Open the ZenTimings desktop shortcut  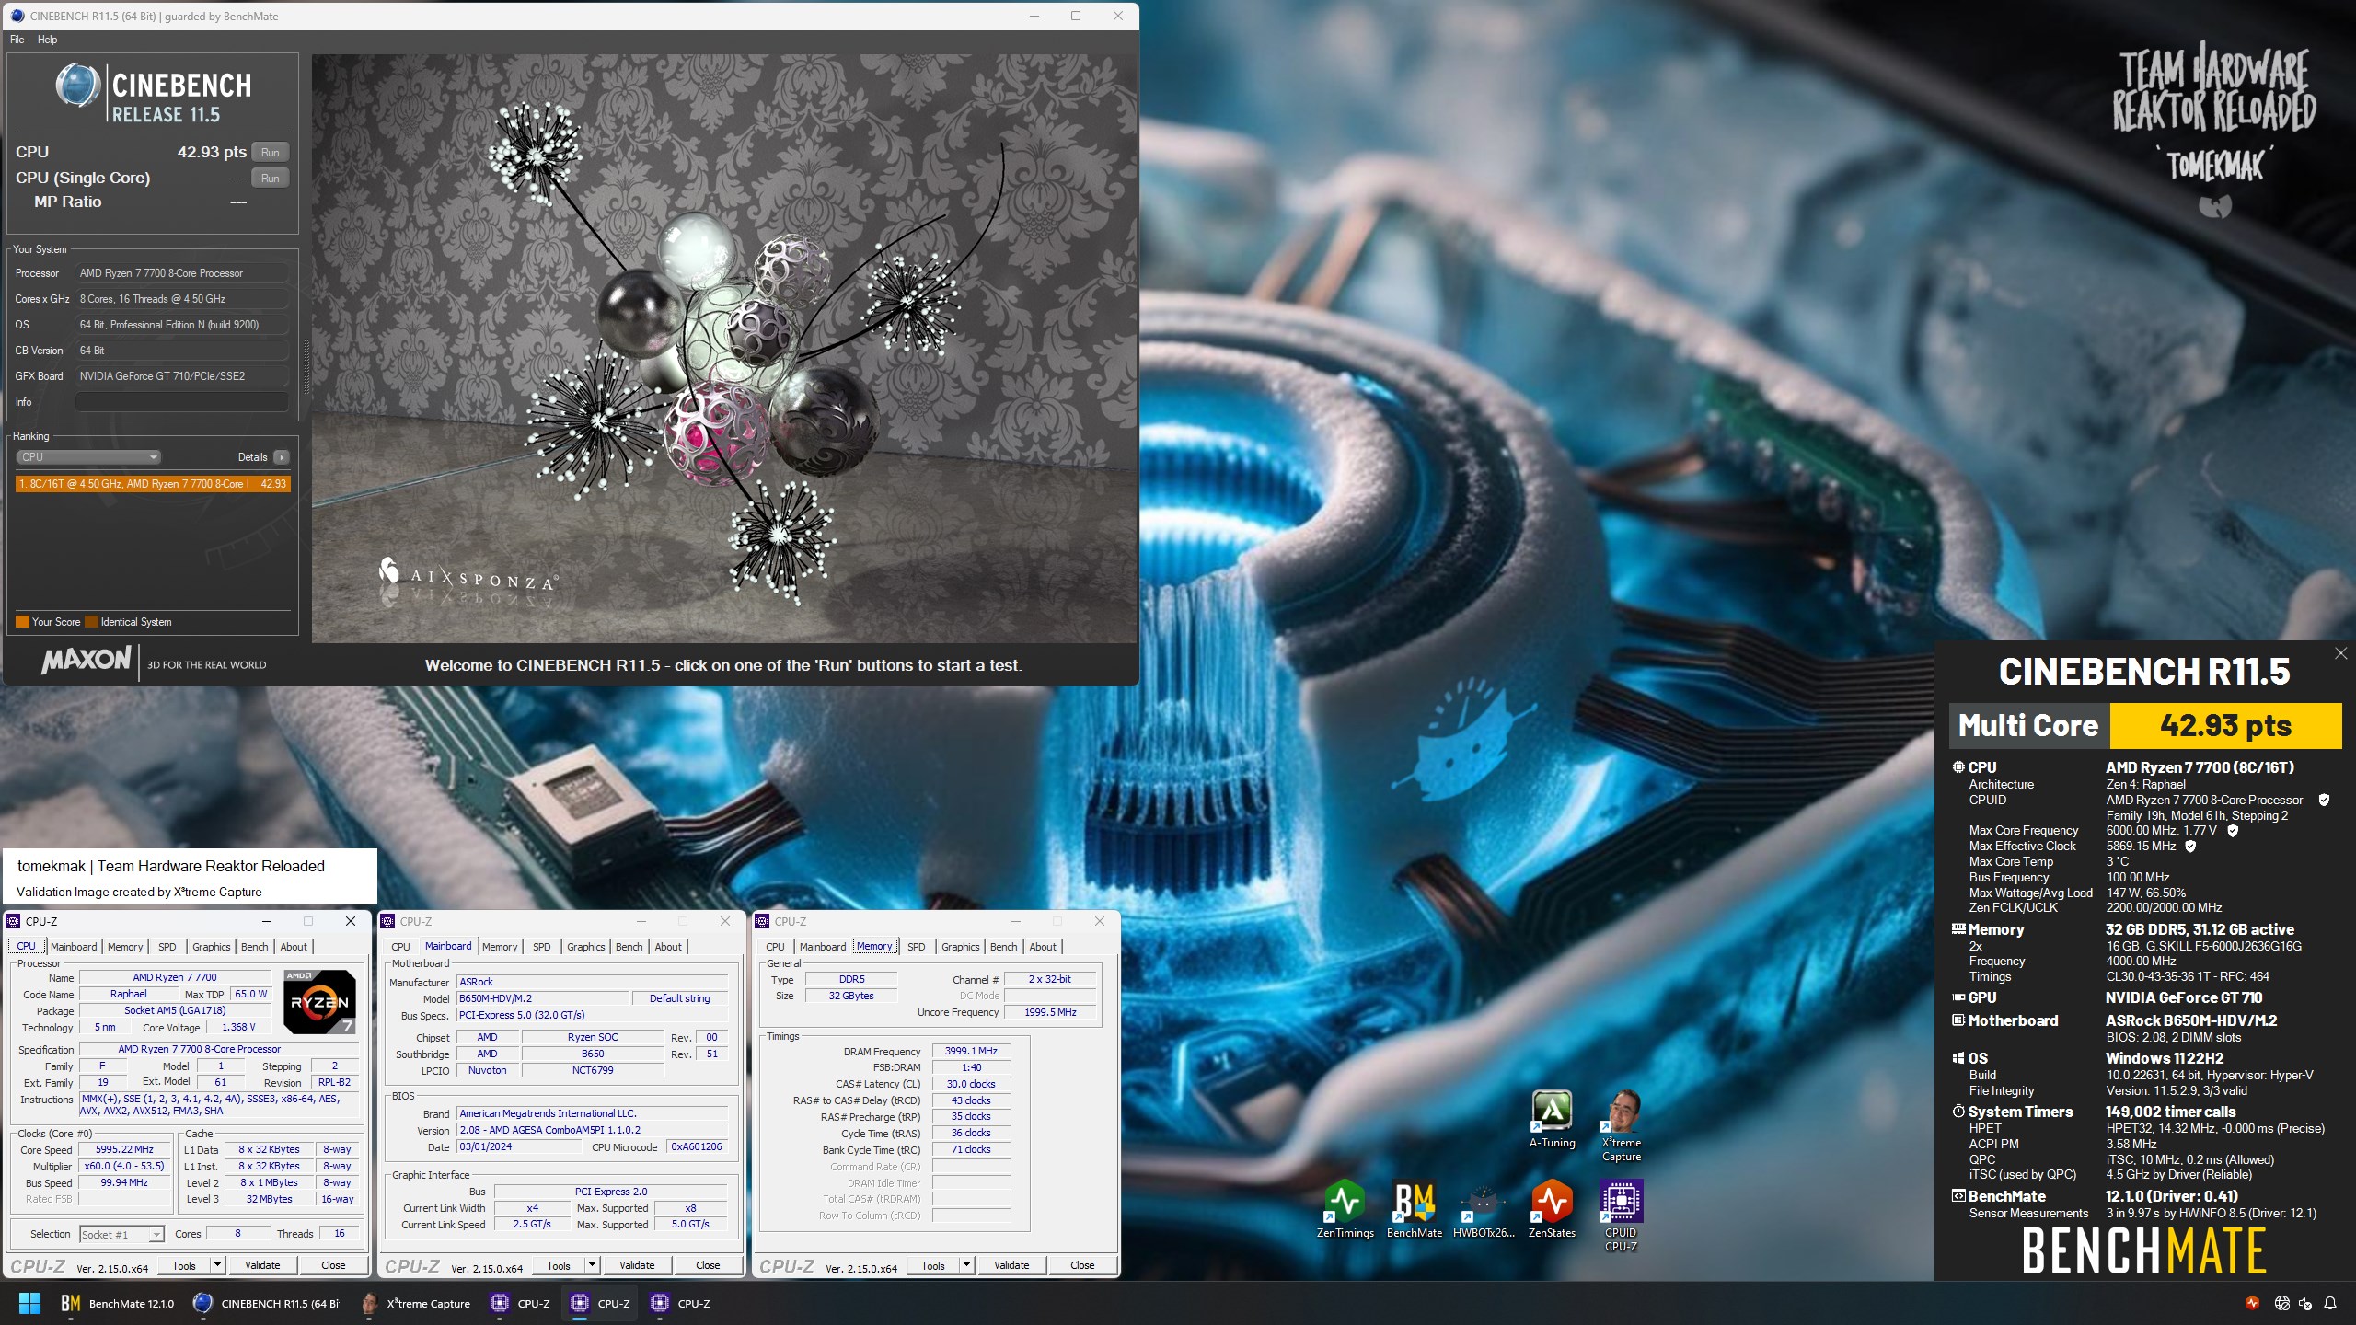tap(1345, 1209)
